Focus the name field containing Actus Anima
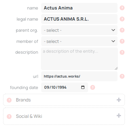 (x=79, y=8)
